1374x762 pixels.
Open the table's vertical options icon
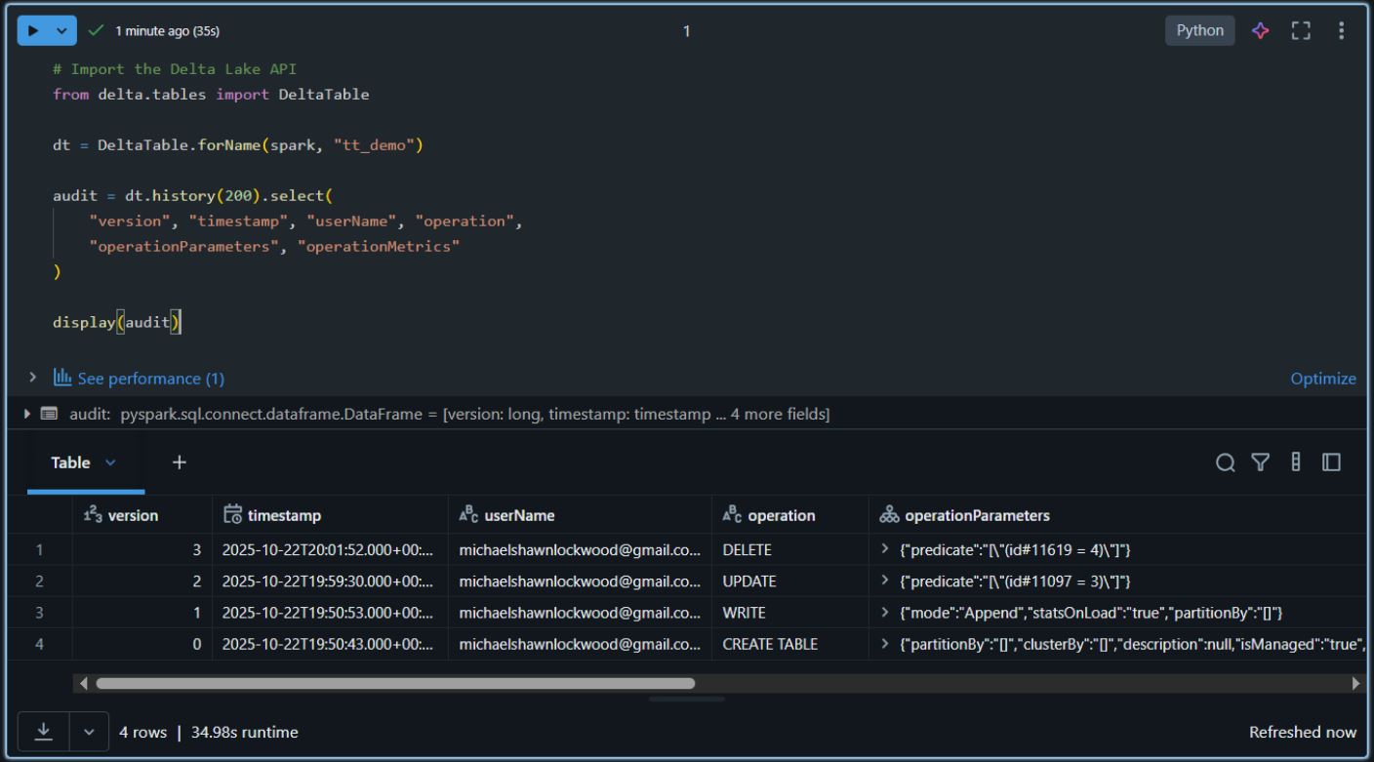[1296, 462]
